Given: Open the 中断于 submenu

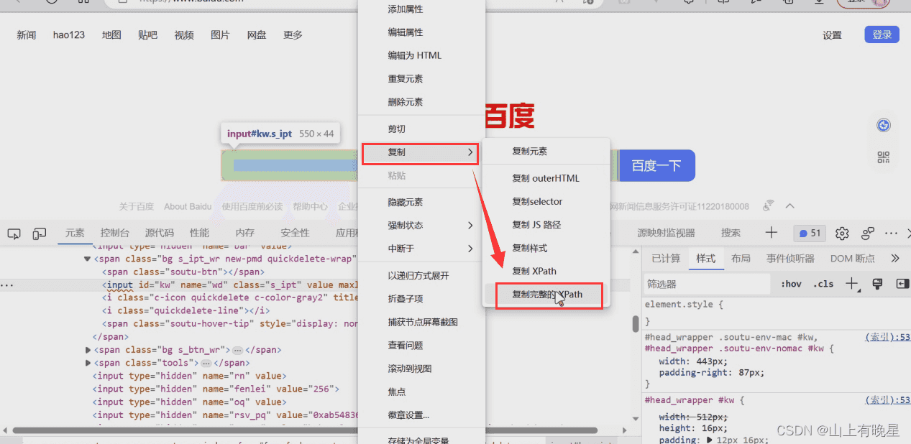Looking at the screenshot, I should point(421,249).
